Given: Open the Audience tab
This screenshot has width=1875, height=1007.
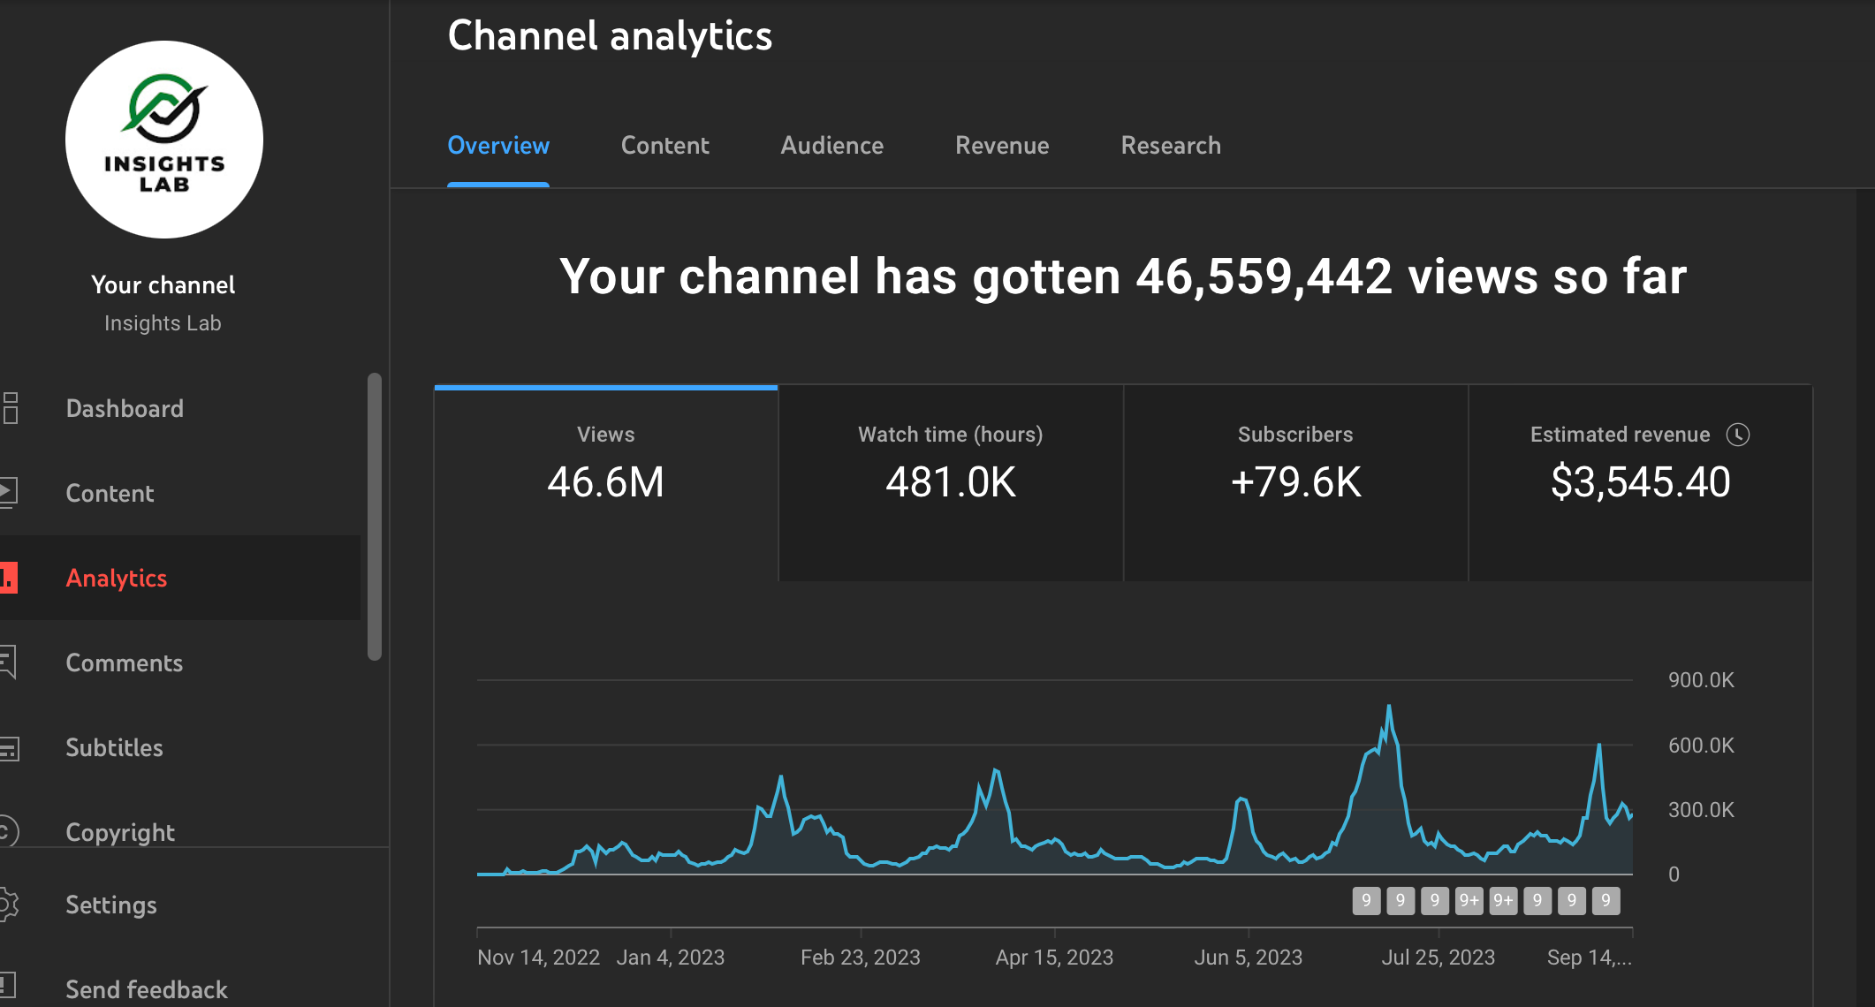Looking at the screenshot, I should coord(831,146).
